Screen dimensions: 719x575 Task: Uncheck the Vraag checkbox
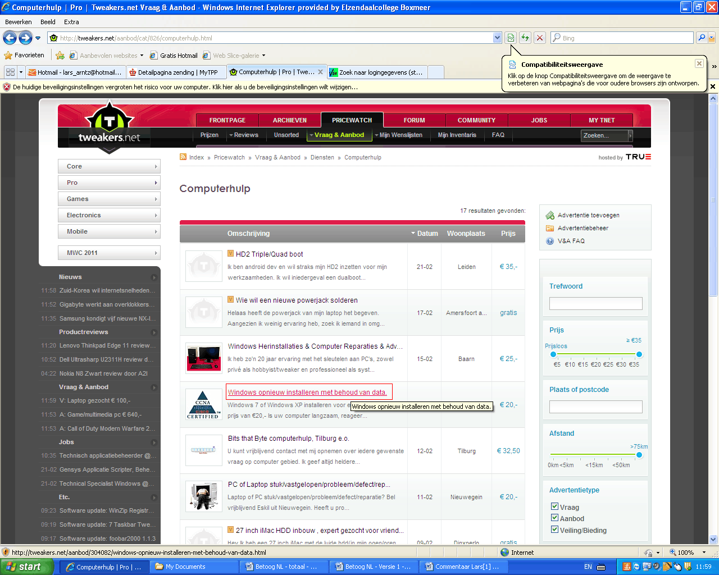[x=555, y=506]
